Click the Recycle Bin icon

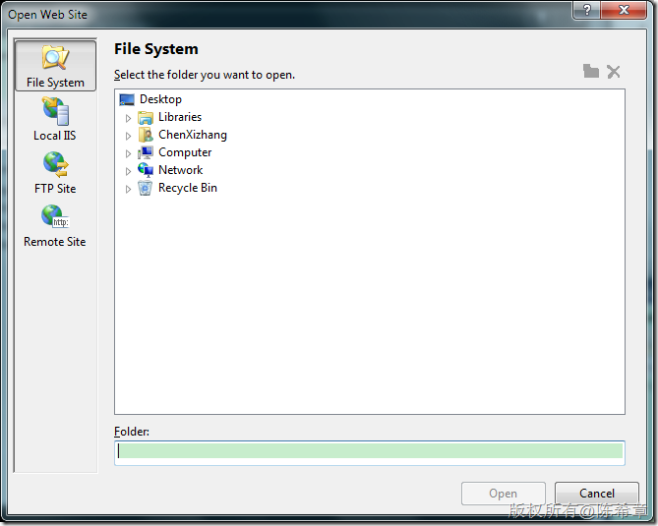coord(146,189)
